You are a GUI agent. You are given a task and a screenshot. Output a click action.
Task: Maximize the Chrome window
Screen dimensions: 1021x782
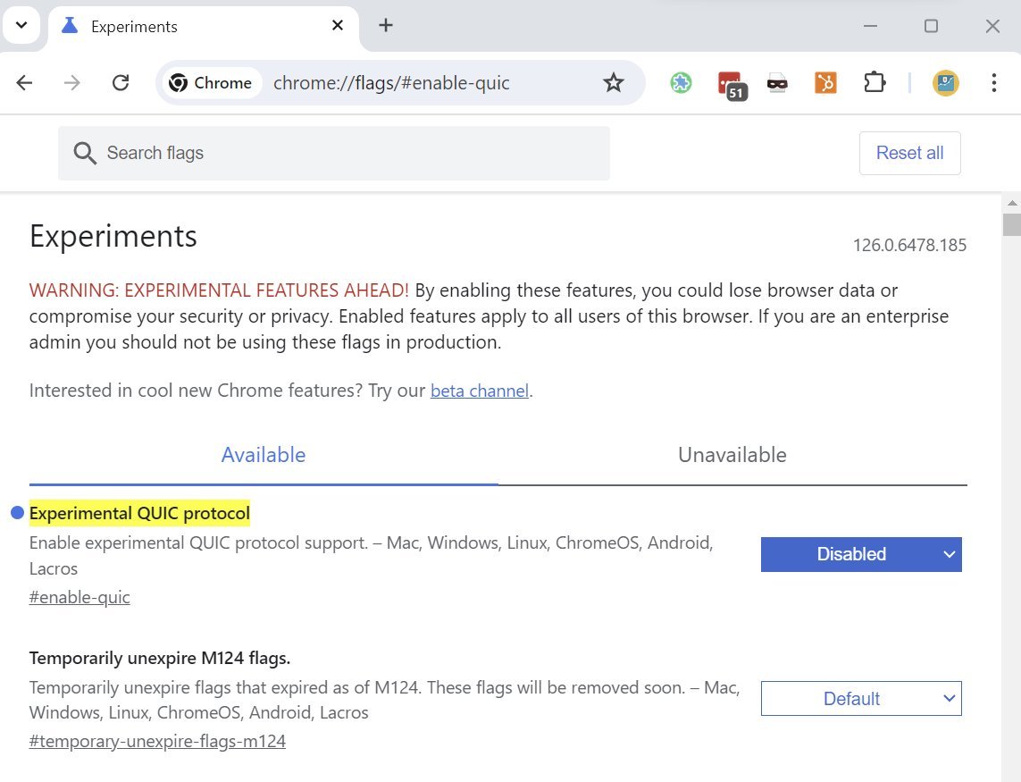931,26
